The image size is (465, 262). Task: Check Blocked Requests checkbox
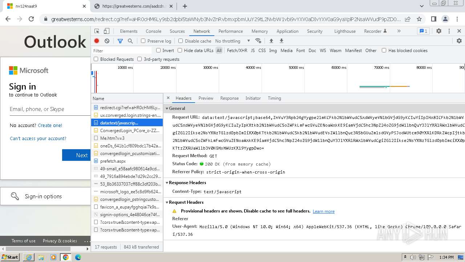[x=96, y=59]
